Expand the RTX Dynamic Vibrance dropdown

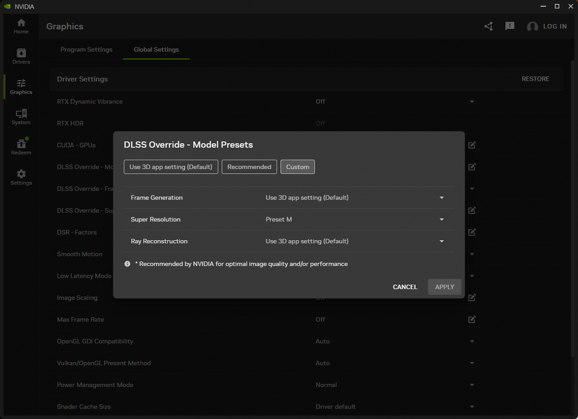(x=472, y=102)
